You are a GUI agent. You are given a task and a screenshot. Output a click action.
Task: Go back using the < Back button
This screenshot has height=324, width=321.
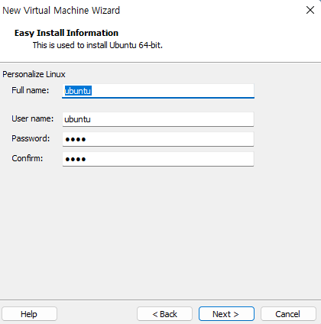click(164, 314)
